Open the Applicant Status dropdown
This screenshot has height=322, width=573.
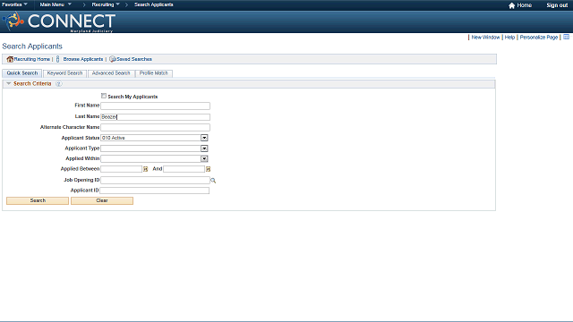[204, 138]
